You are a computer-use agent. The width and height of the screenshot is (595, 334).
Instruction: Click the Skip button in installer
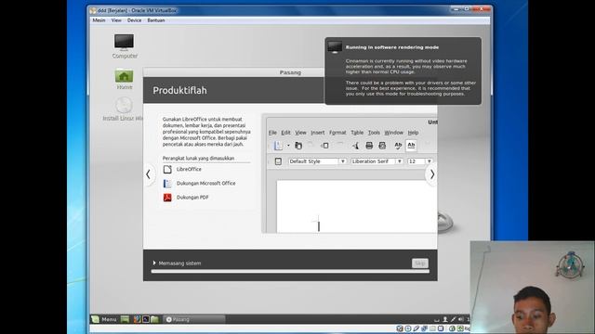[x=419, y=263]
